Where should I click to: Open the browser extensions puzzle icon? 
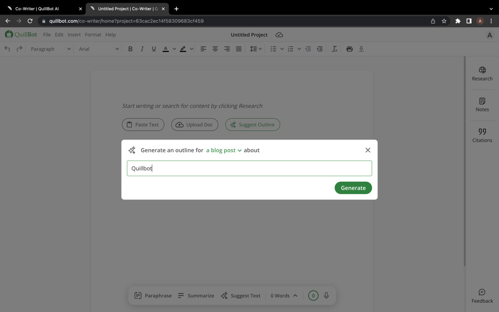coord(457,21)
